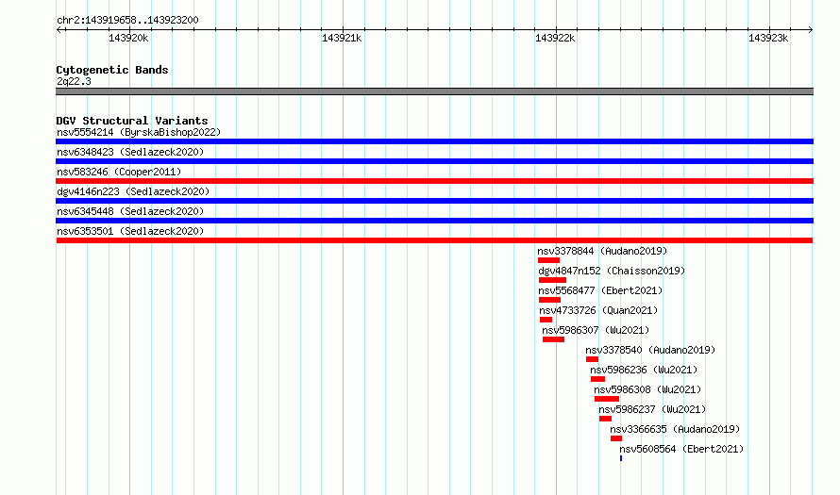Open the nsv5608564 (Ebert2021) variant label
Image resolution: width=840 pixels, height=495 pixels.
[681, 449]
